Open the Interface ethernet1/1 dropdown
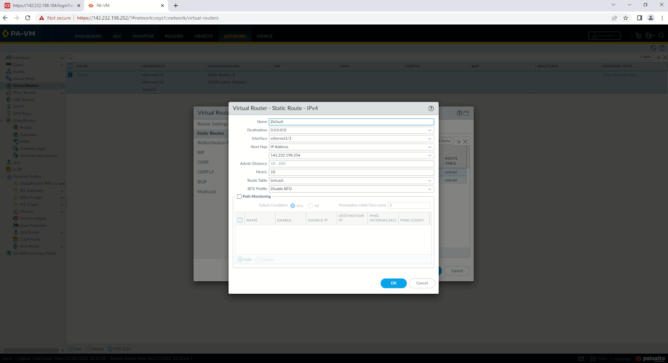668x363 pixels. pos(430,139)
